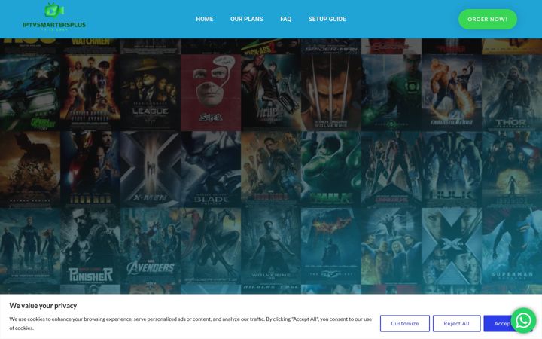Viewport: 542px width, 339px height.
Task: Select the Dark Knight poster
Action: coord(330,246)
